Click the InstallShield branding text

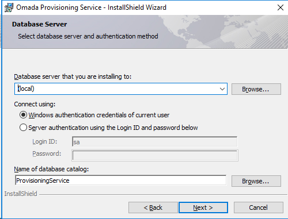click(21, 194)
